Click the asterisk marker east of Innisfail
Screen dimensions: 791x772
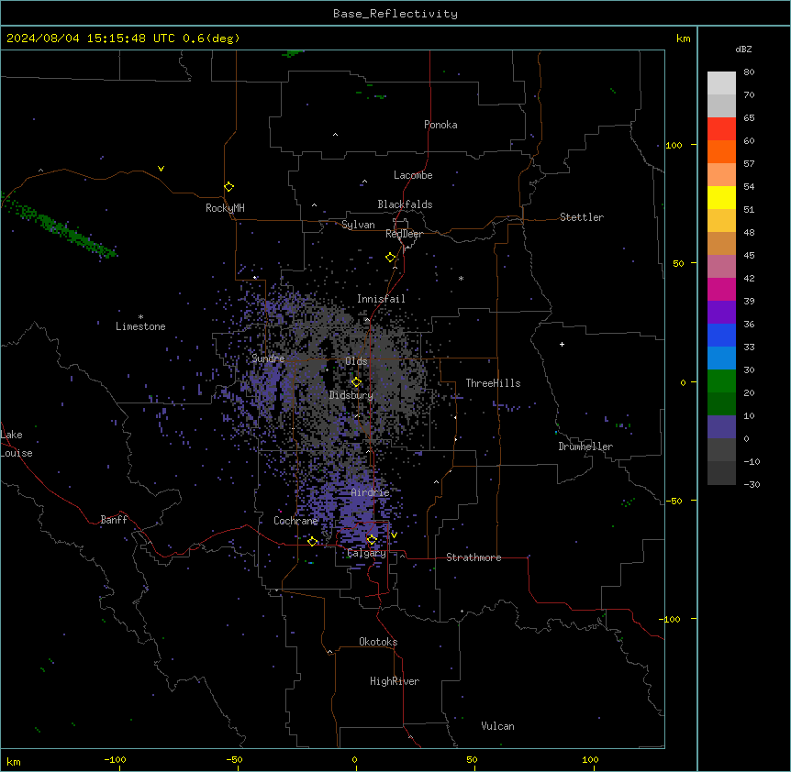(461, 278)
